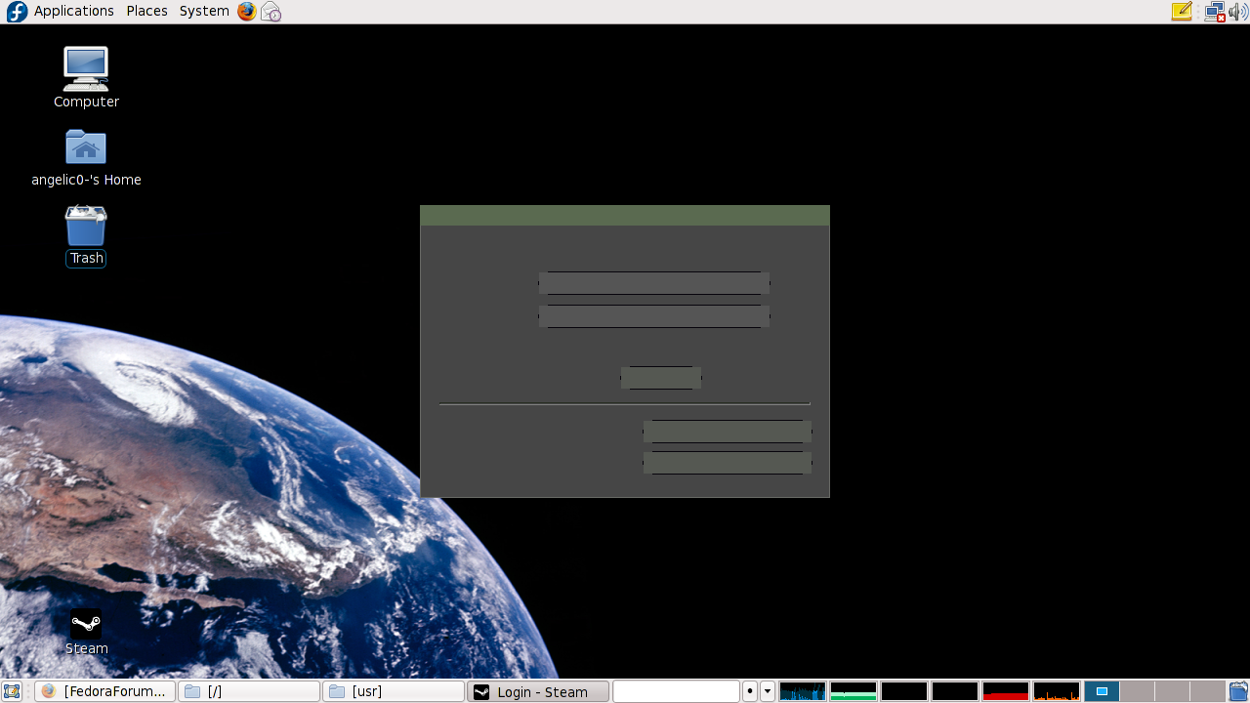Open the Fedora Applications menu
1250x703 pixels.
click(x=74, y=11)
